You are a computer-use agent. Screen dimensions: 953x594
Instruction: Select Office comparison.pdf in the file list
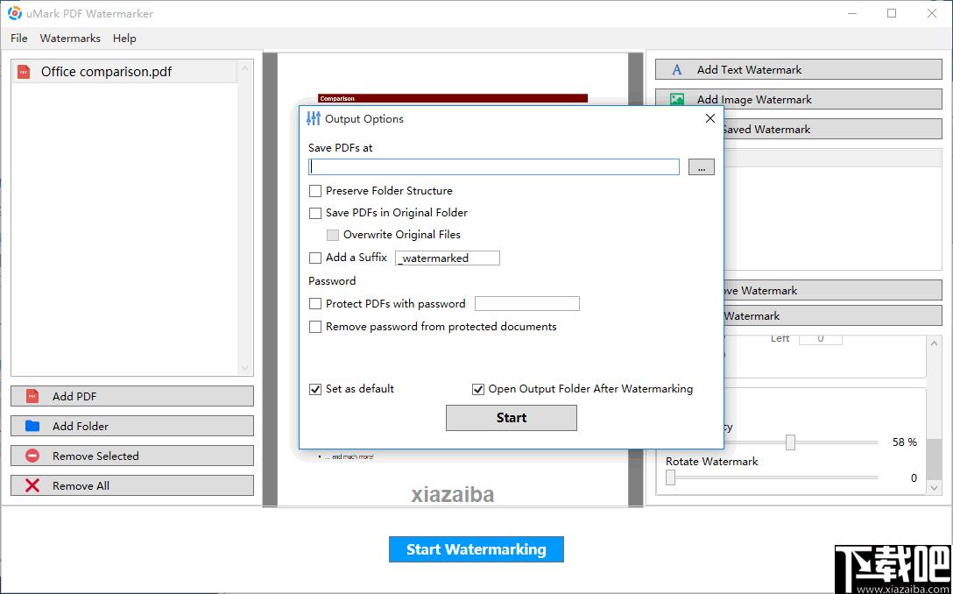click(x=124, y=72)
